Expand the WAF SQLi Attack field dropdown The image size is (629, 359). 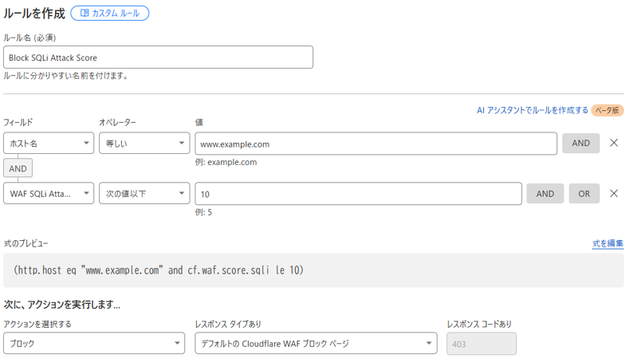click(x=49, y=194)
